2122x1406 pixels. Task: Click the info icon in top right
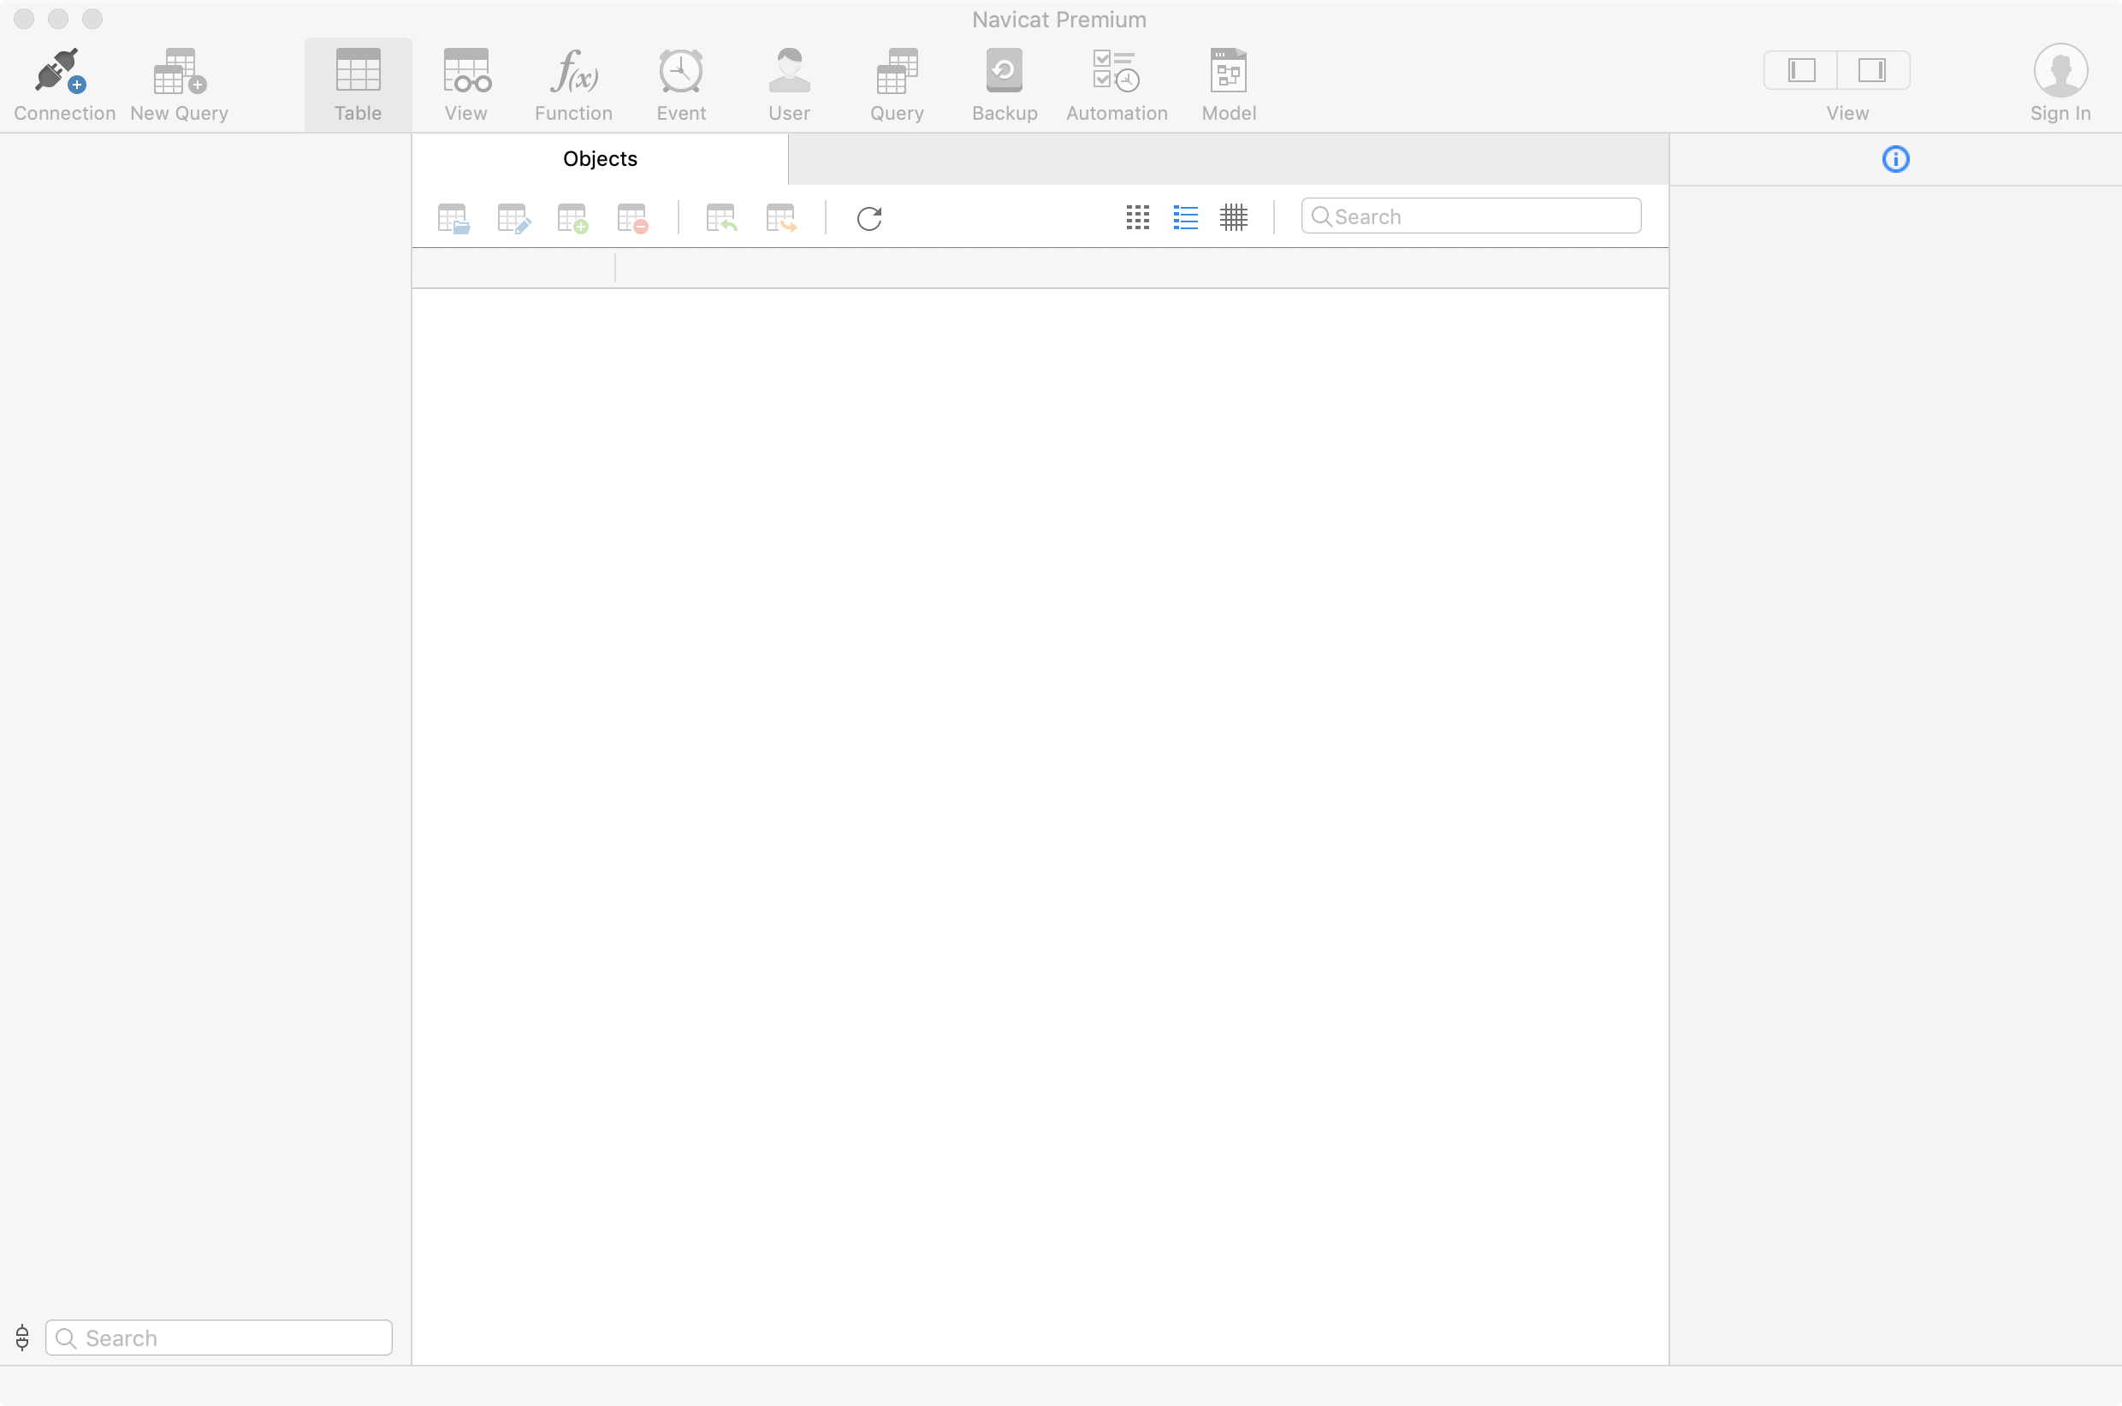pos(1894,157)
